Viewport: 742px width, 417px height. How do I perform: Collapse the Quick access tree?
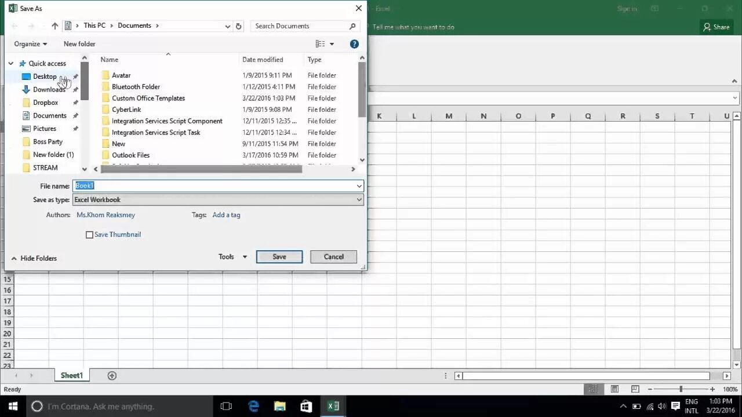click(11, 64)
